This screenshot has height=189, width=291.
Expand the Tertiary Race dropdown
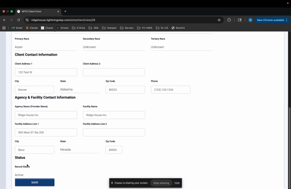pyautogui.click(x=182, y=47)
